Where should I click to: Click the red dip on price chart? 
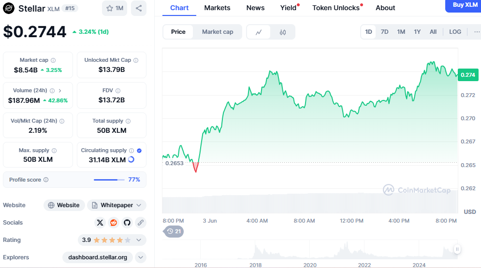(195, 167)
